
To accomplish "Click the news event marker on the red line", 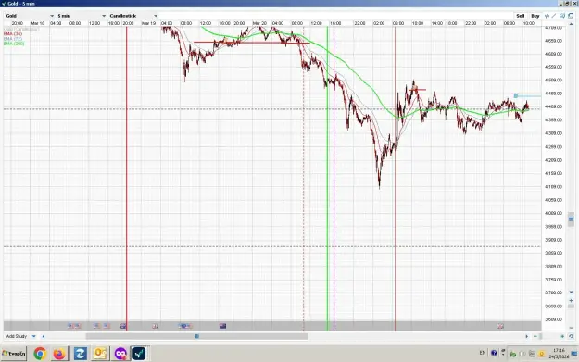I will click(123, 326).
